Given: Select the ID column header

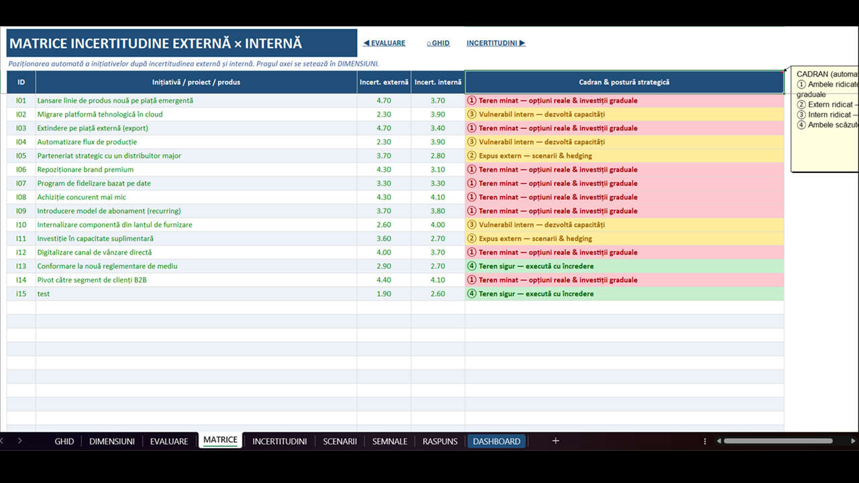Looking at the screenshot, I should pyautogui.click(x=21, y=82).
